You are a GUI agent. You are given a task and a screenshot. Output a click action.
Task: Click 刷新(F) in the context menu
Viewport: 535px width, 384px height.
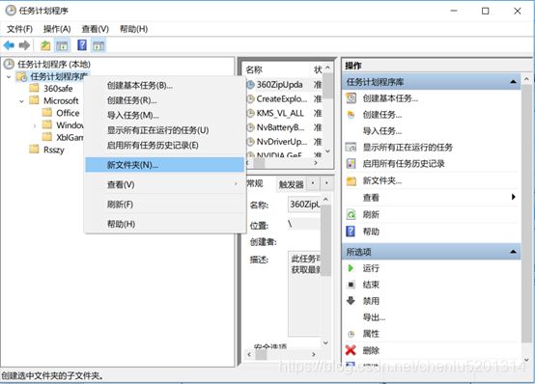pyautogui.click(x=164, y=205)
